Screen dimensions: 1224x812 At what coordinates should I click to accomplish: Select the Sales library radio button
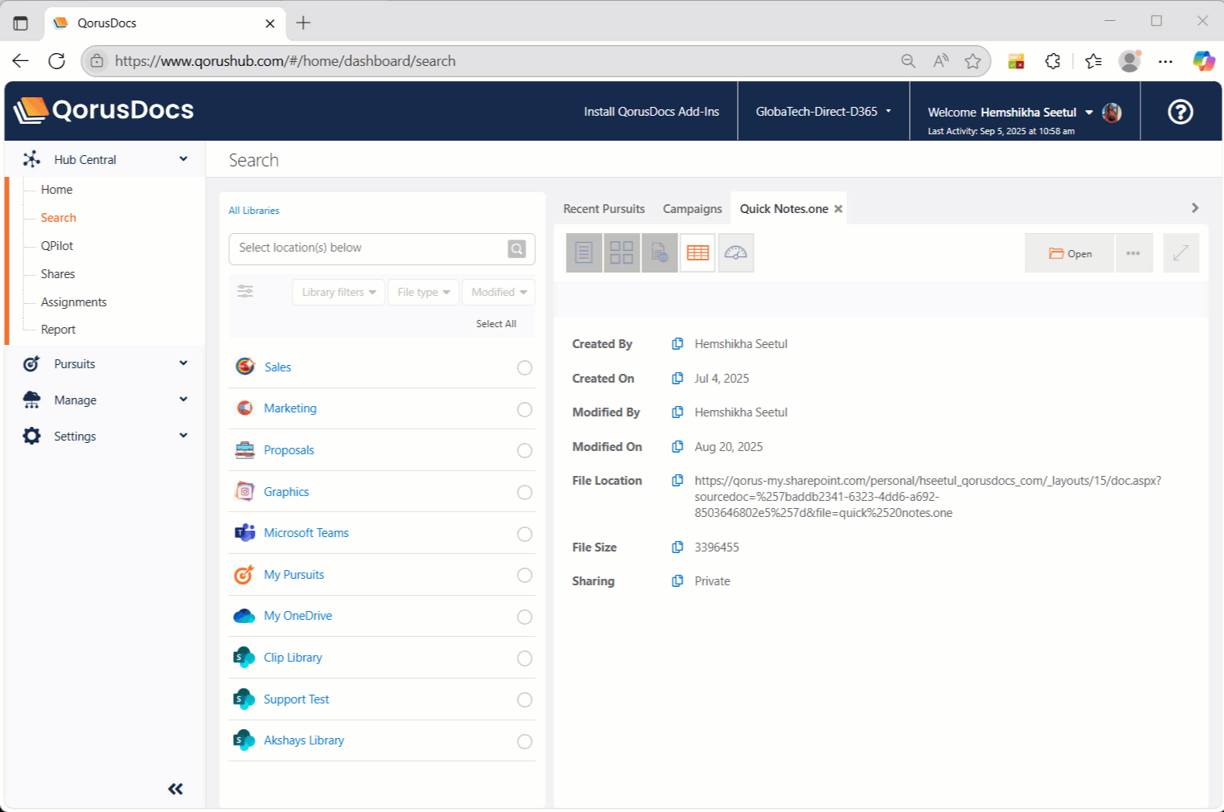point(525,368)
